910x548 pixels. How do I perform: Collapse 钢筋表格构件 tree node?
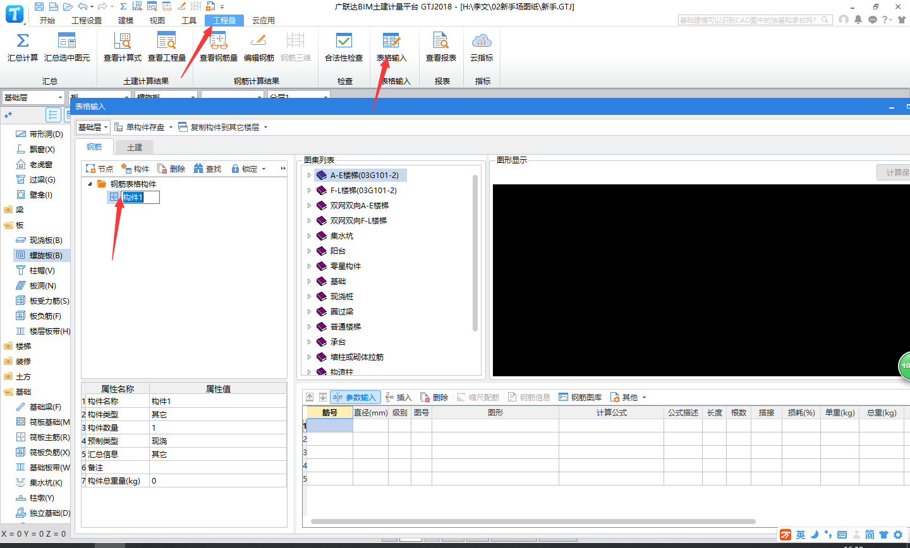pos(90,184)
